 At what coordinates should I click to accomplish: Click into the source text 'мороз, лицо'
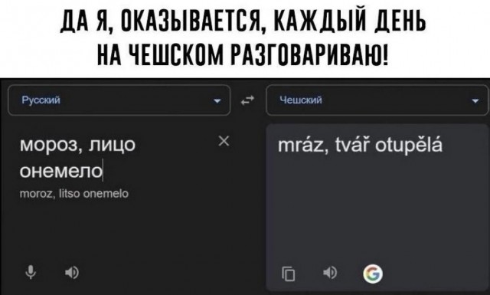pos(77,145)
